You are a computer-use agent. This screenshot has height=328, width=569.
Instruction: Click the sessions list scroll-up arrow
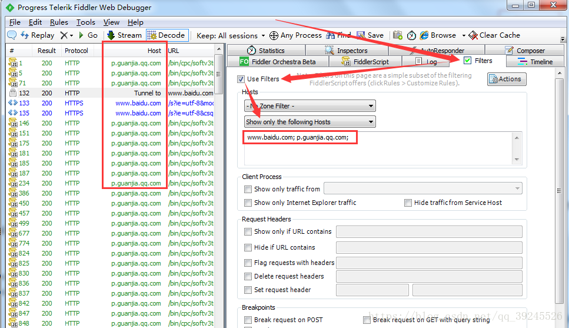click(219, 49)
